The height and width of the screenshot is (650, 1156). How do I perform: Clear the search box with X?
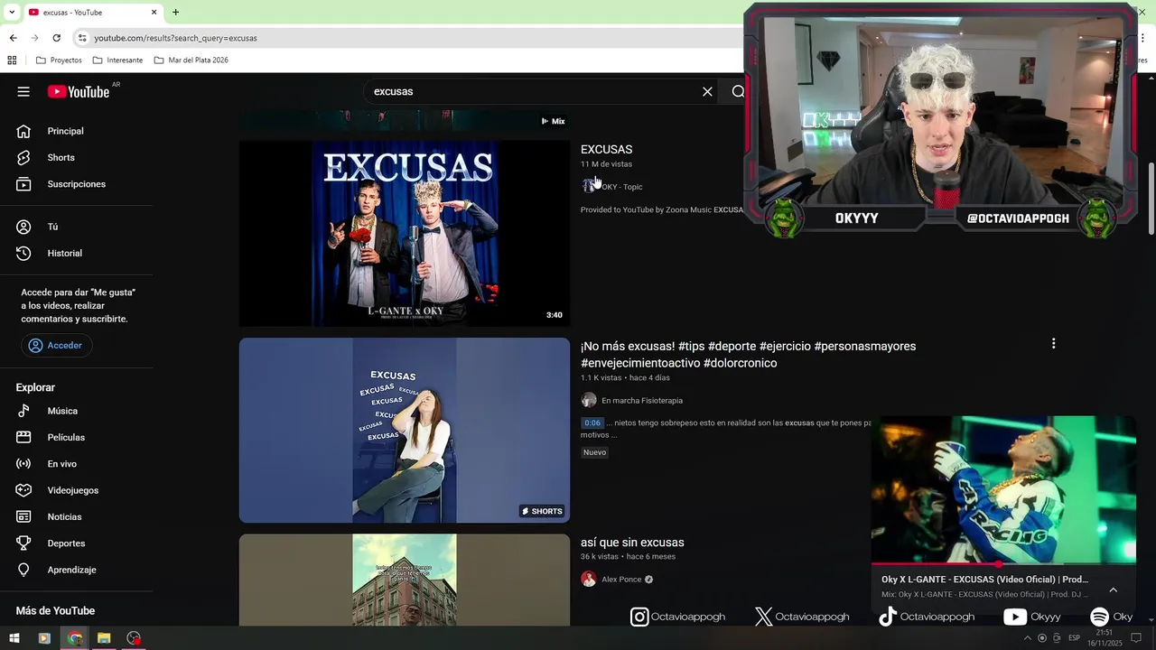coord(707,91)
